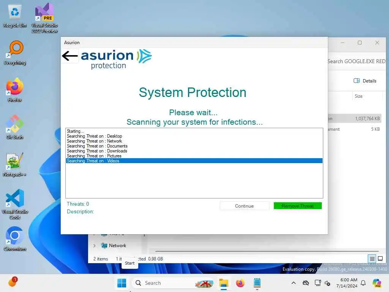Select 'Searching Threat on : Pictures' row
The height and width of the screenshot is (292, 389).
(x=194, y=156)
